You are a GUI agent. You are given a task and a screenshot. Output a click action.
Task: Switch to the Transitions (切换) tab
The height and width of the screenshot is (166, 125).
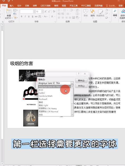27,6
